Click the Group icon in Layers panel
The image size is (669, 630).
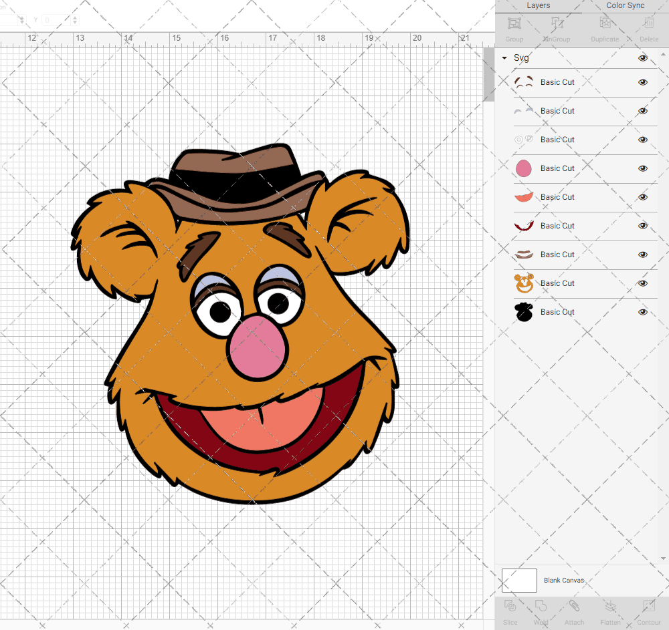[x=514, y=23]
